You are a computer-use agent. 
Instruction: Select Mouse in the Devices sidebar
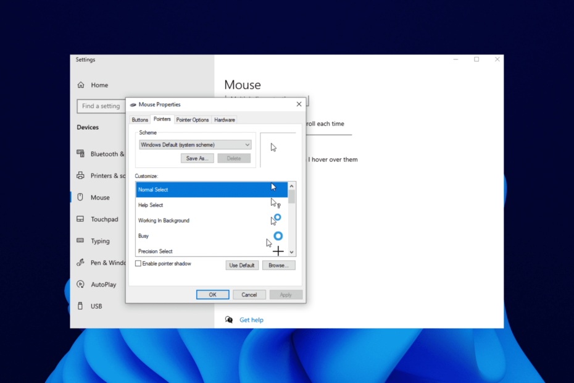click(x=99, y=197)
